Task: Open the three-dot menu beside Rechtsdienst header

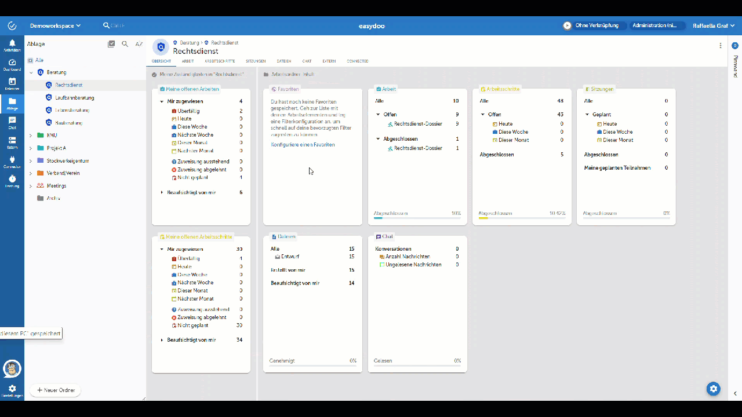Action: point(721,46)
